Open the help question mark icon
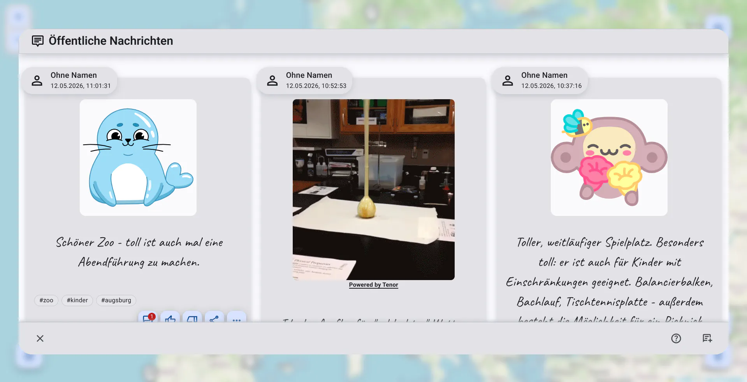This screenshot has width=747, height=382. point(676,338)
